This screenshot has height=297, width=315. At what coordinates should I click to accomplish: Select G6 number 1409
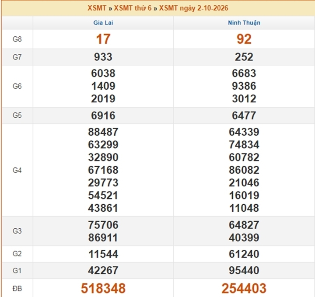coord(103,86)
